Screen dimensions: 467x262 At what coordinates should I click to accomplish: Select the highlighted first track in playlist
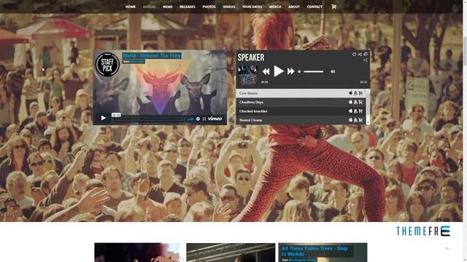(x=301, y=93)
